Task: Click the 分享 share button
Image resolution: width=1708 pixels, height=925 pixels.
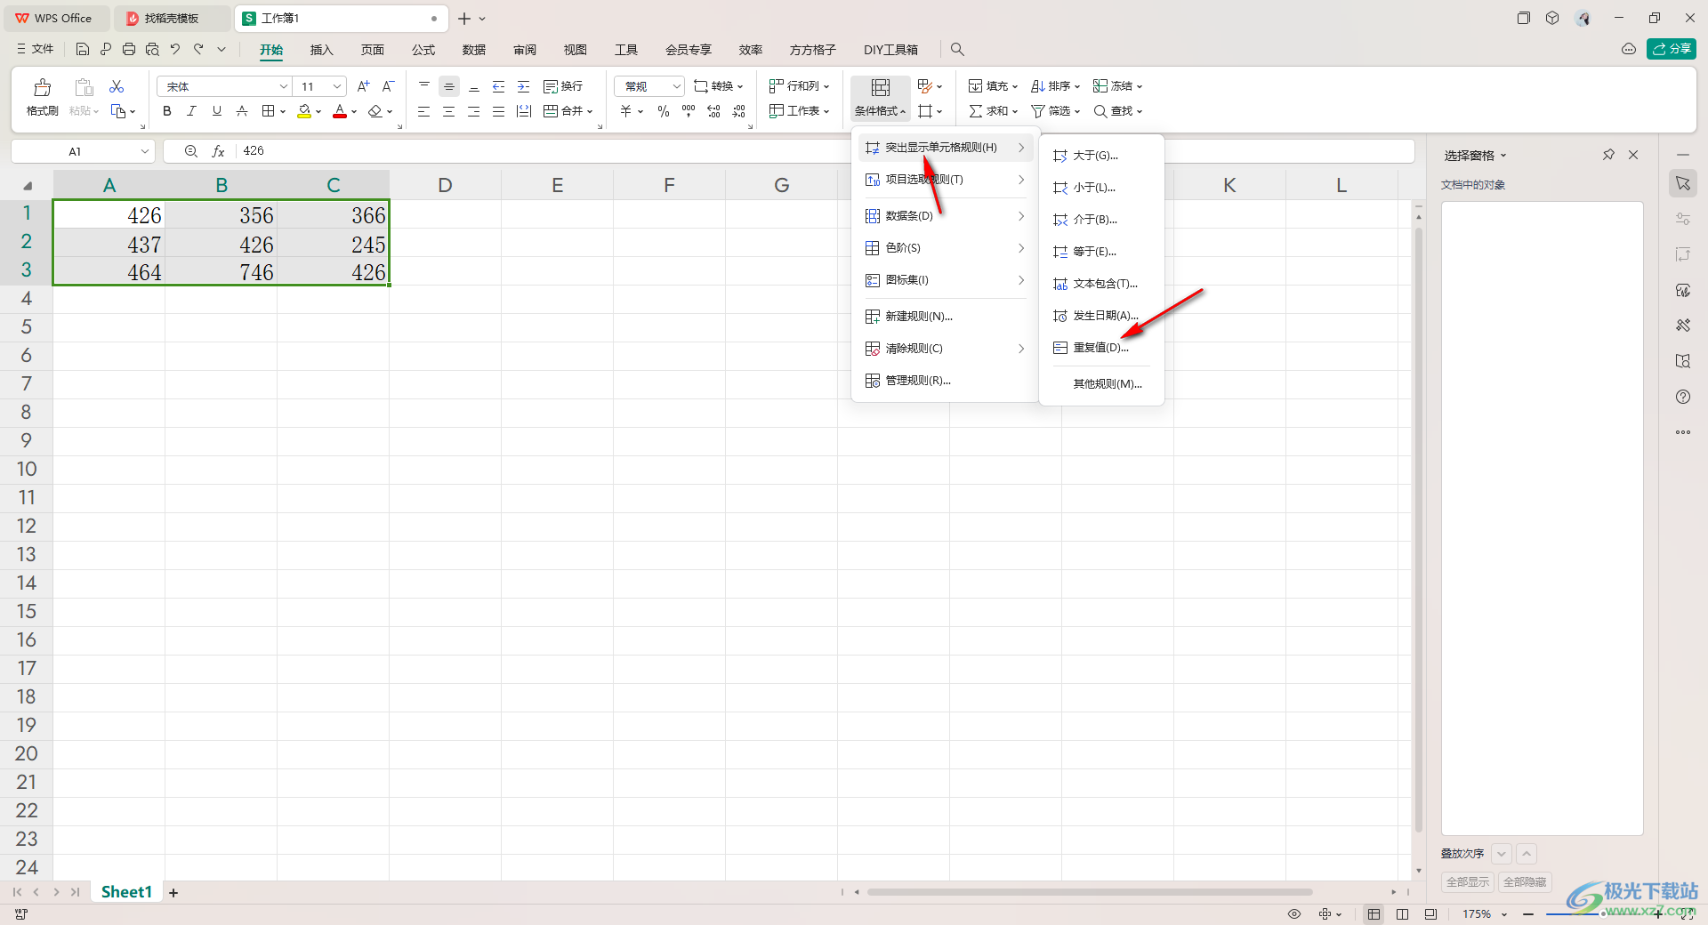Action: coord(1672,49)
